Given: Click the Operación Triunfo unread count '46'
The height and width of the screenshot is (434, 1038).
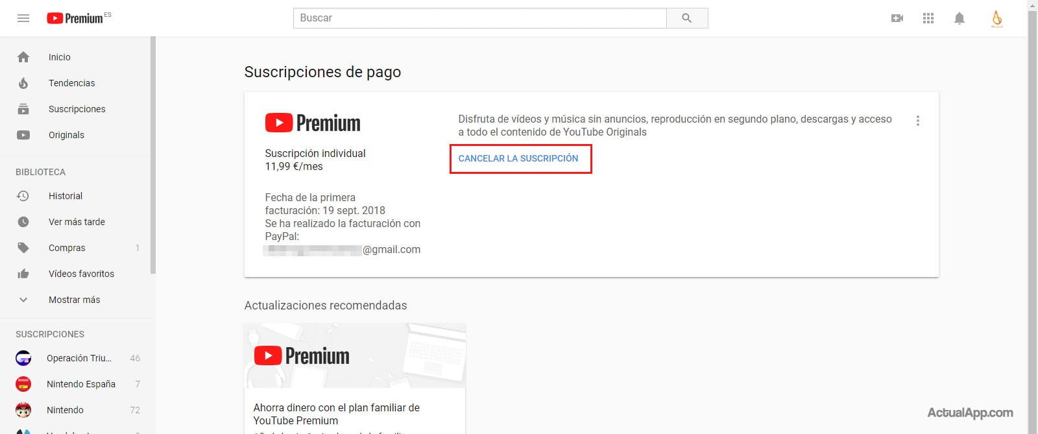Looking at the screenshot, I should (135, 358).
